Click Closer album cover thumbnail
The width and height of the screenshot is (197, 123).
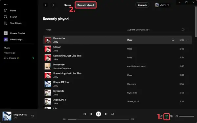(x=48, y=49)
